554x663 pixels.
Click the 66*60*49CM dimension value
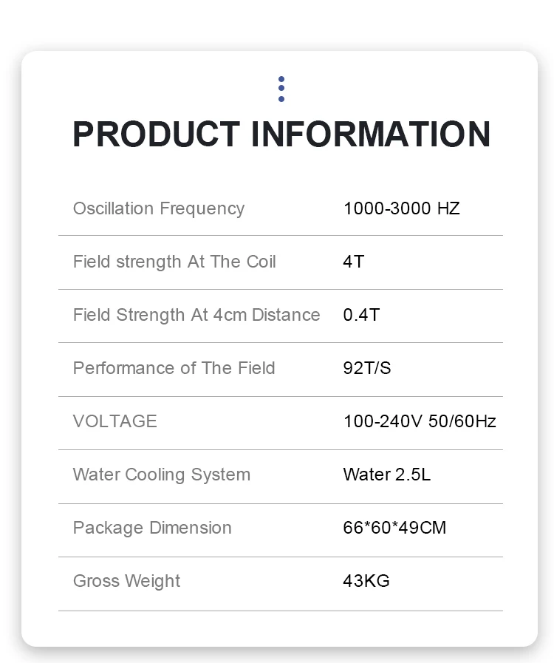pyautogui.click(x=394, y=528)
